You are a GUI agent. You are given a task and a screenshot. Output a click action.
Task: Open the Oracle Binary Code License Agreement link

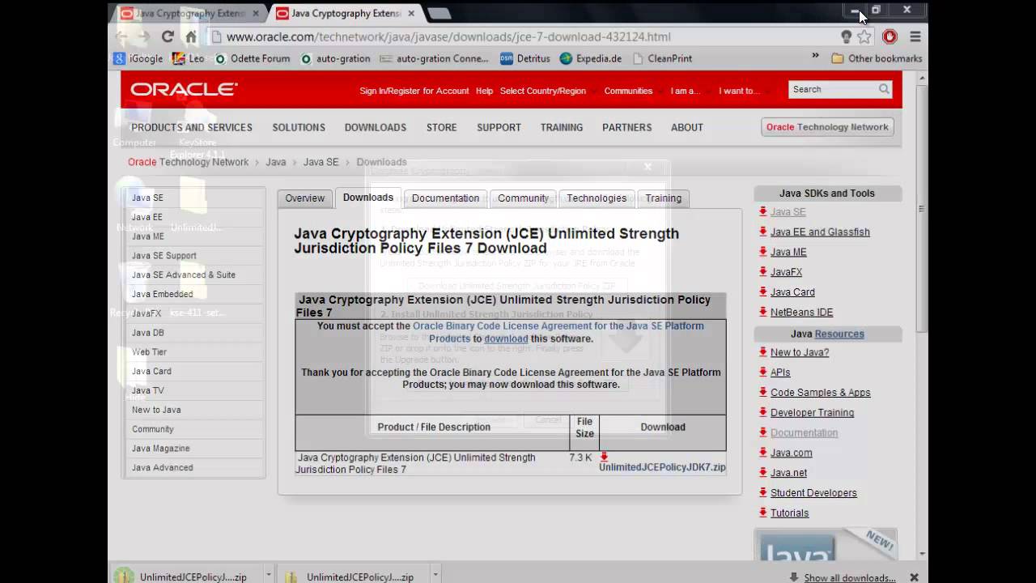pos(558,332)
